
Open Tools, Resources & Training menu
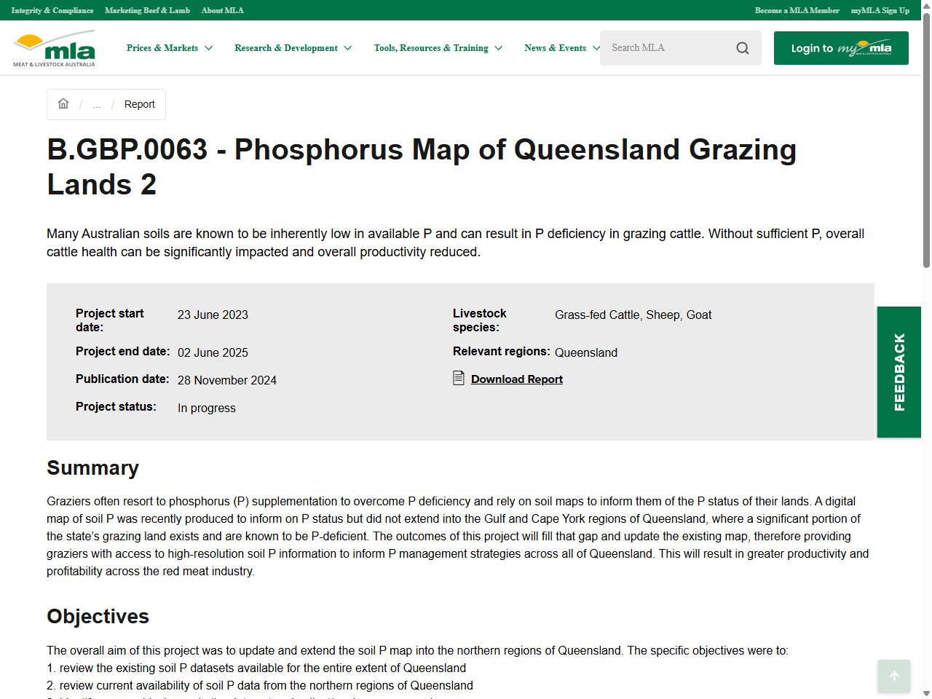coord(431,48)
